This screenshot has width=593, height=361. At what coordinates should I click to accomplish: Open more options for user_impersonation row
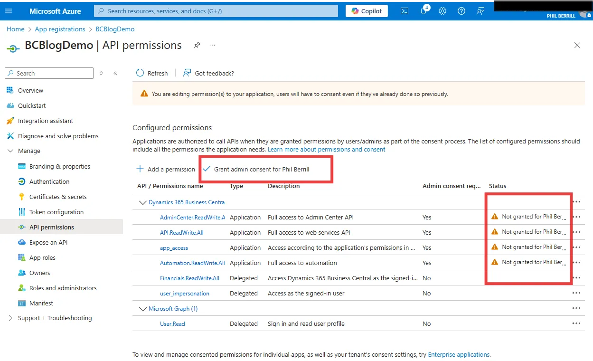[x=576, y=293]
